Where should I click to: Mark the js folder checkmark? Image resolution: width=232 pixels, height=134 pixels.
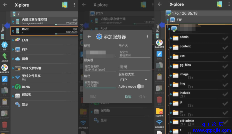(225, 104)
